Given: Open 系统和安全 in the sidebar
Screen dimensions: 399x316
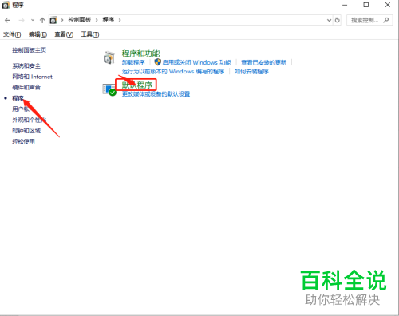Looking at the screenshot, I should 26,65.
